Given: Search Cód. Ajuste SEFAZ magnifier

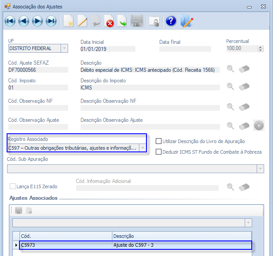Looking at the screenshot, I should (x=231, y=69).
